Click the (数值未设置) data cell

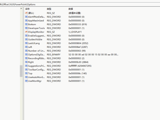tap(75, 13)
